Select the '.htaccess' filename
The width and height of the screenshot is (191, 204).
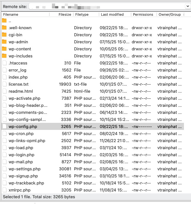pos(18,63)
